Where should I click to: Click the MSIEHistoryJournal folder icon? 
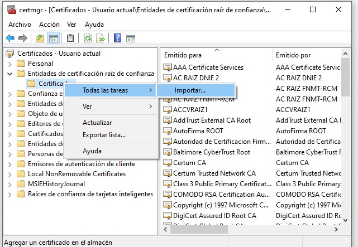[21, 184]
